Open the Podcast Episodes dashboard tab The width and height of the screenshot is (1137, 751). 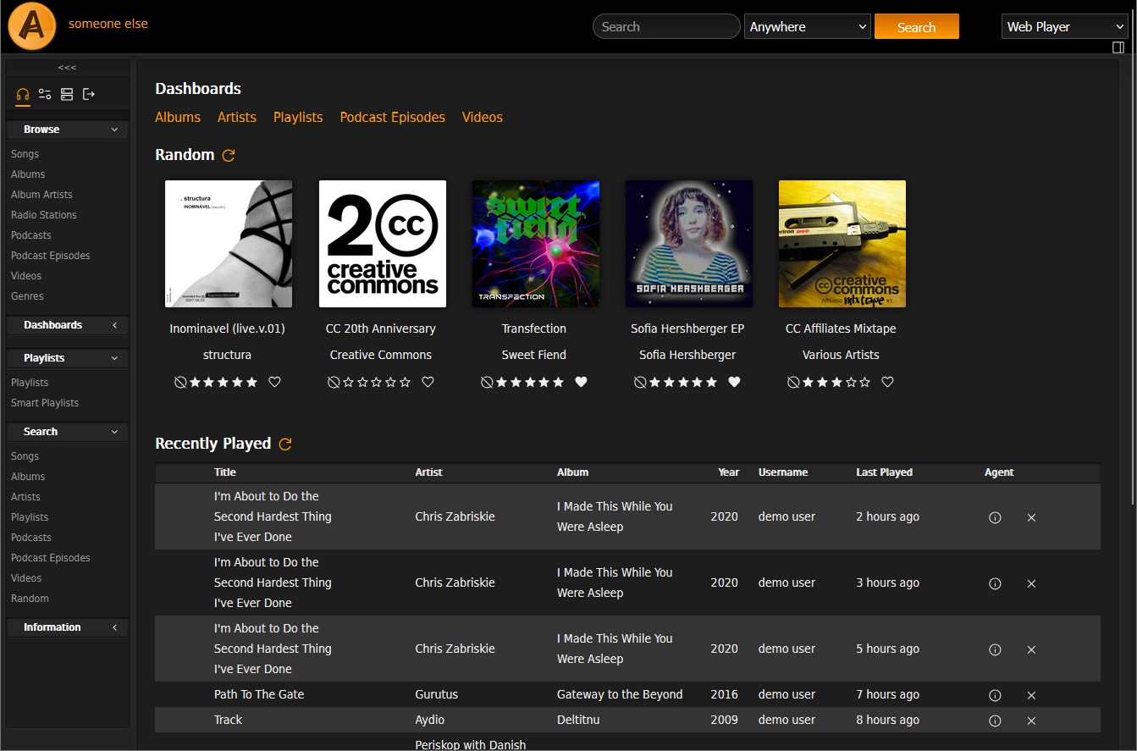click(393, 117)
